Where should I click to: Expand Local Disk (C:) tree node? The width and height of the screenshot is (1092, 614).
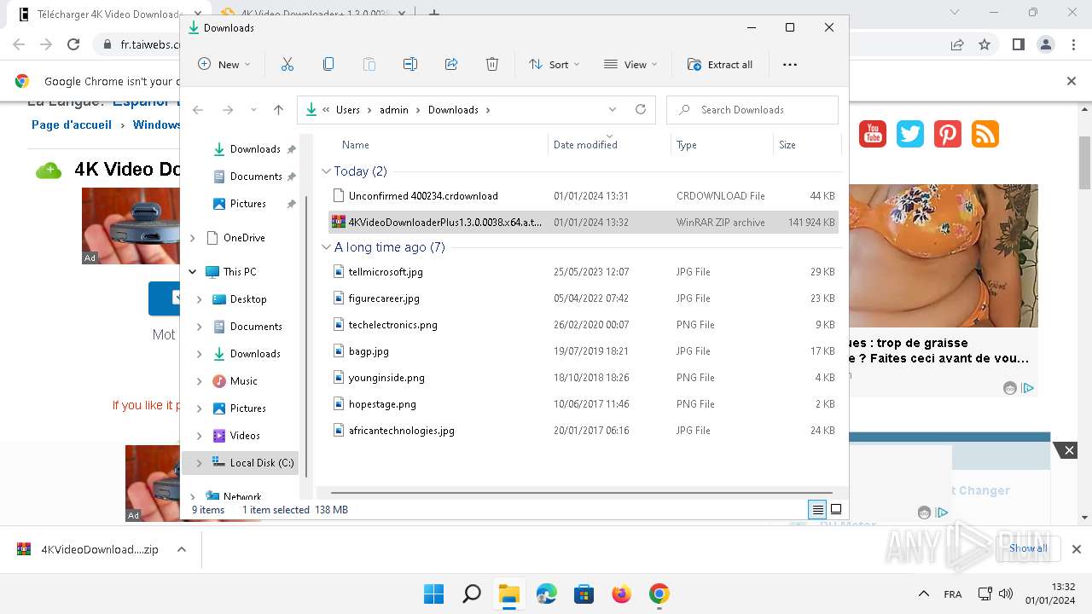click(x=200, y=463)
